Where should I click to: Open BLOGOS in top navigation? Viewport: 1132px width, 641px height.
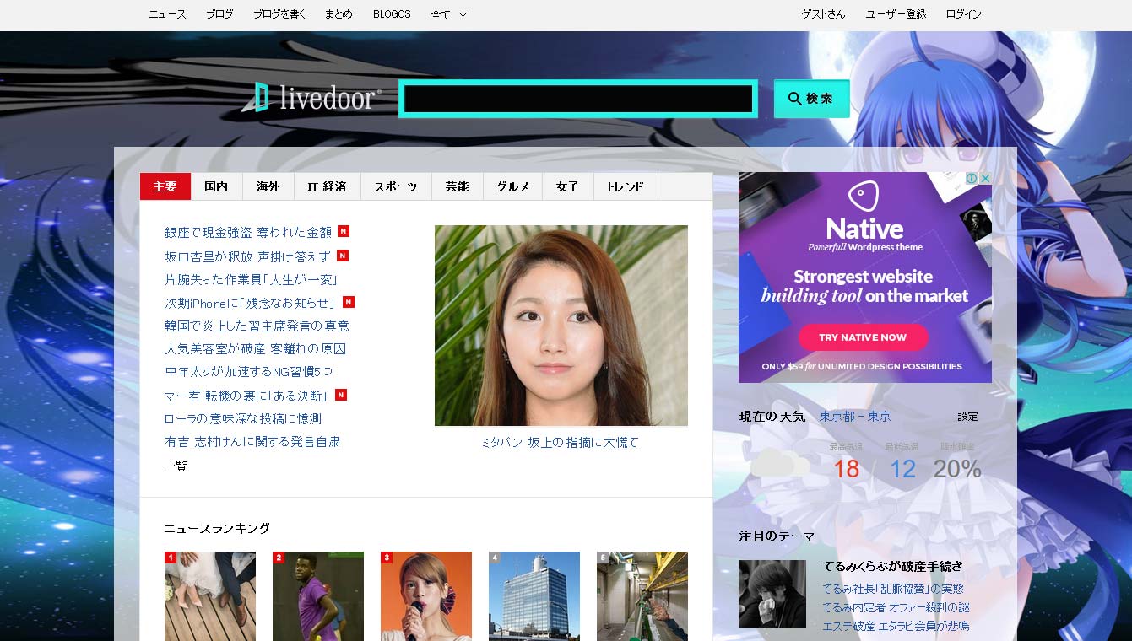tap(392, 14)
